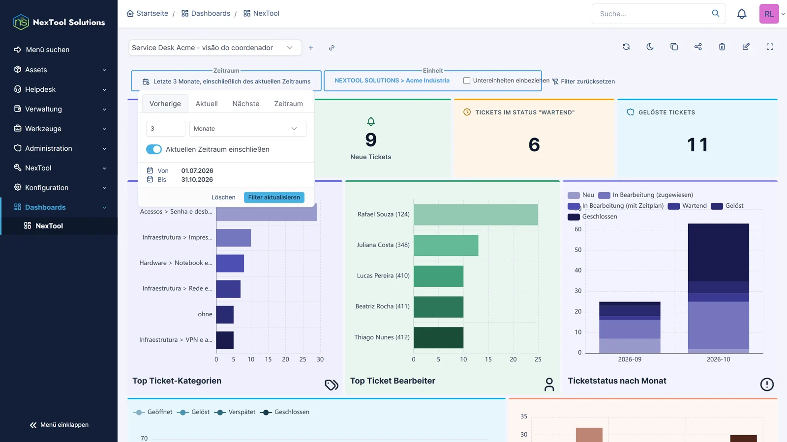This screenshot has width=787, height=442.
Task: Expand the Helpdesk sidebar menu
Action: coord(59,89)
